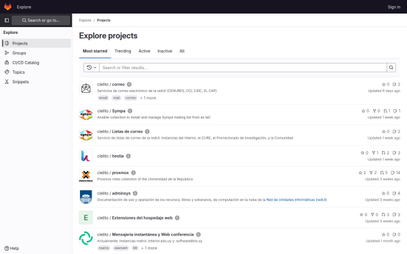Select the correo topic tag
Viewport: 407px width, 254px height.
[130, 98]
